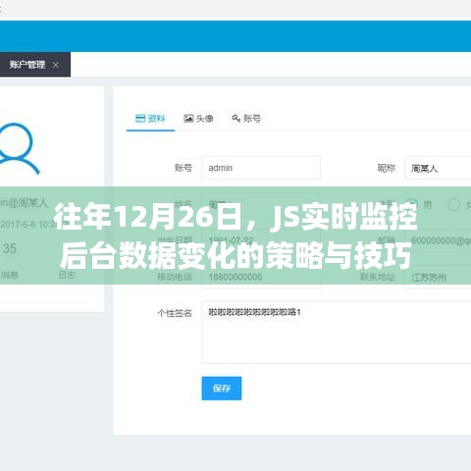Close the 账户管理 tab

(56, 65)
